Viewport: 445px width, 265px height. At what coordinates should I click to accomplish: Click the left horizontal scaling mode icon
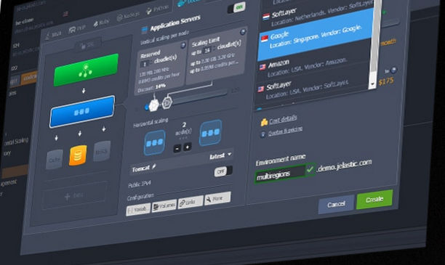[x=155, y=143]
